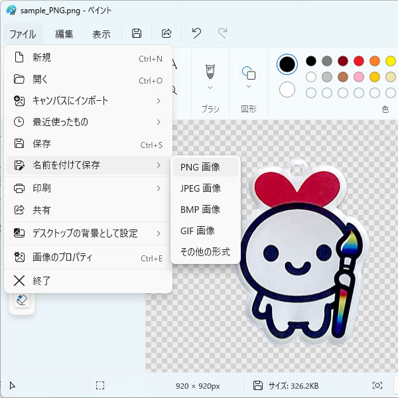The height and width of the screenshot is (398, 398).
Task: Pick the gold palette swatch
Action: click(375, 77)
